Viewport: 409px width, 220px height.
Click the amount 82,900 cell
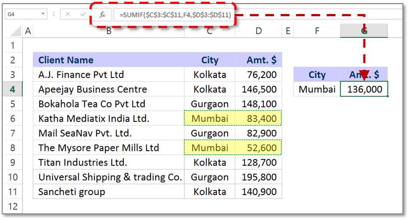click(x=258, y=133)
